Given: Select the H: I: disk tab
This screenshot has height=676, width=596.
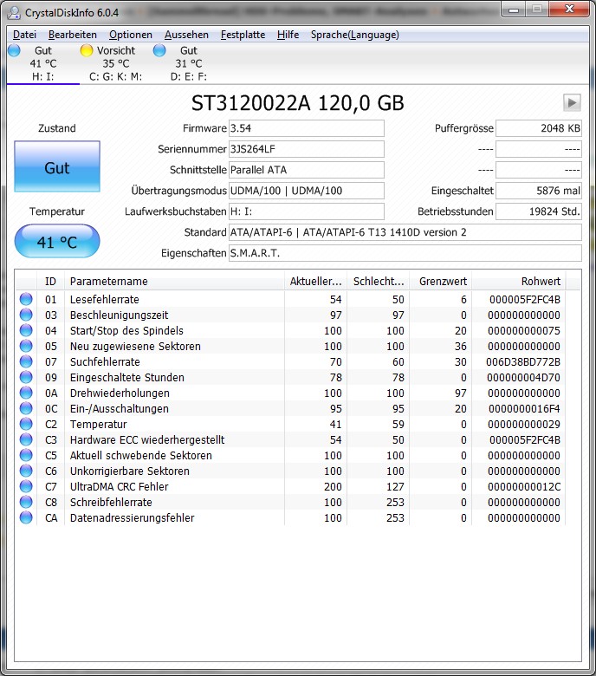Looking at the screenshot, I should [x=43, y=63].
